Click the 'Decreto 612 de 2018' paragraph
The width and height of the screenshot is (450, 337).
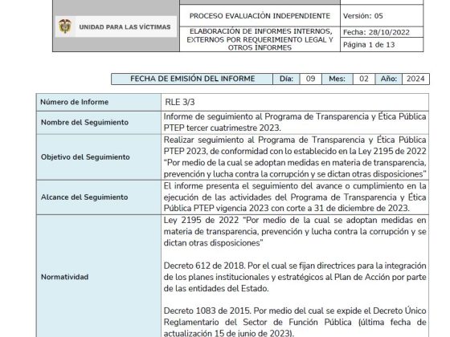(295, 277)
